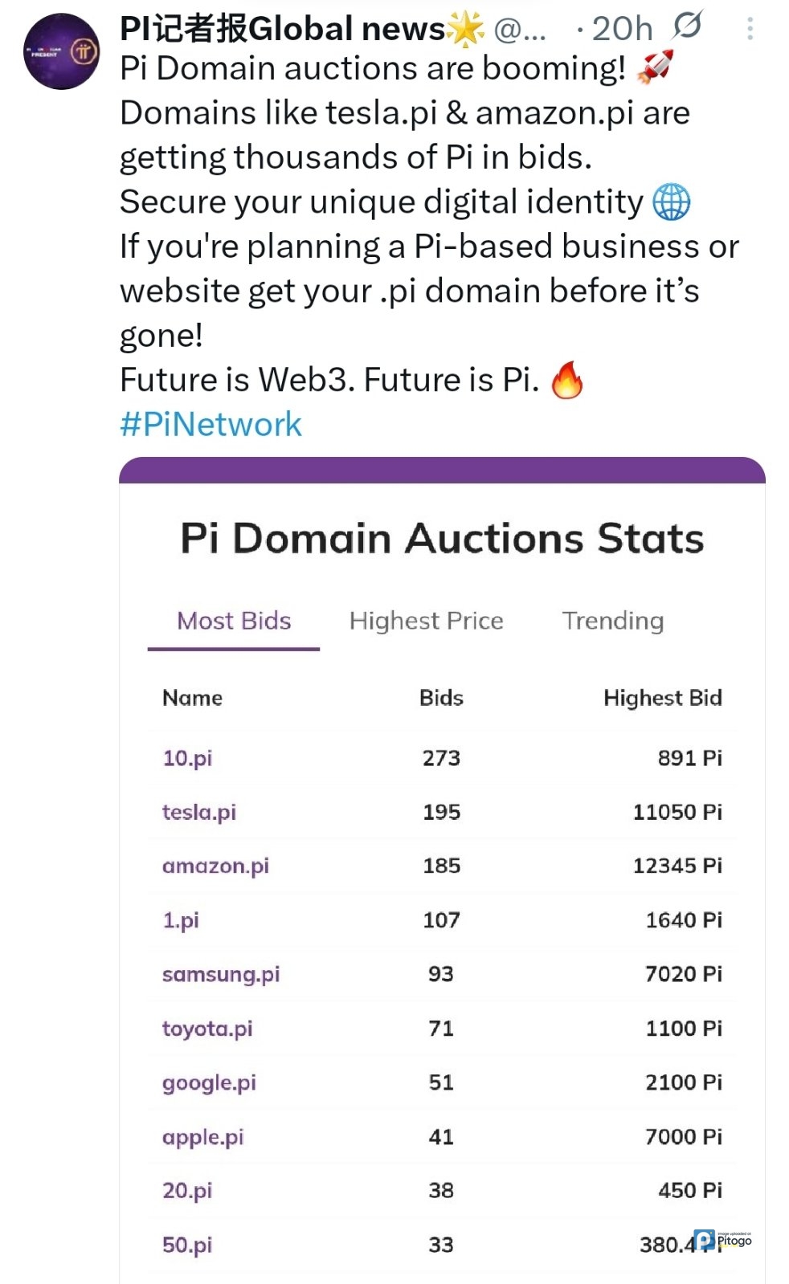Open the PI记者报Global news account name
789x1284 pixels.
click(x=281, y=29)
